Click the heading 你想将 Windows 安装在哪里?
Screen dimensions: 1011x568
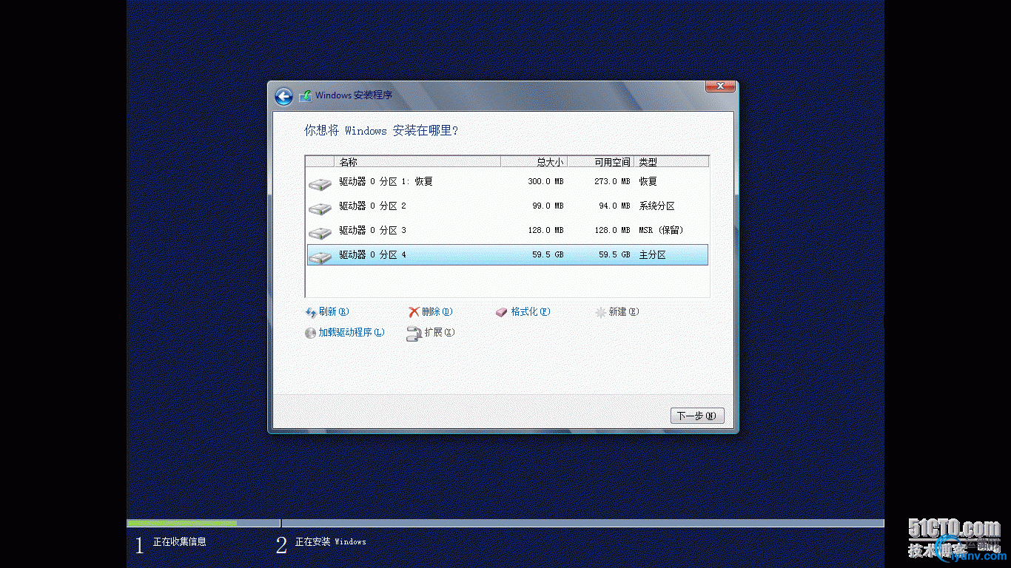382,131
